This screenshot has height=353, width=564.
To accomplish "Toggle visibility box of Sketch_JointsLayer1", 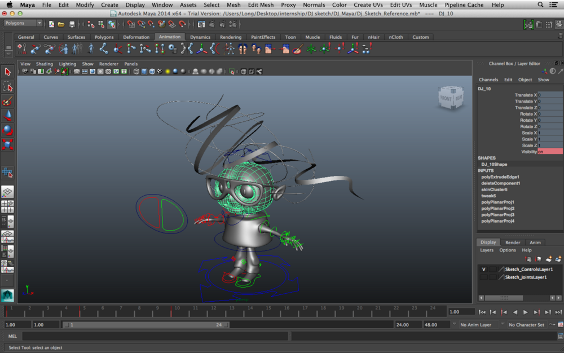I will tap(483, 277).
